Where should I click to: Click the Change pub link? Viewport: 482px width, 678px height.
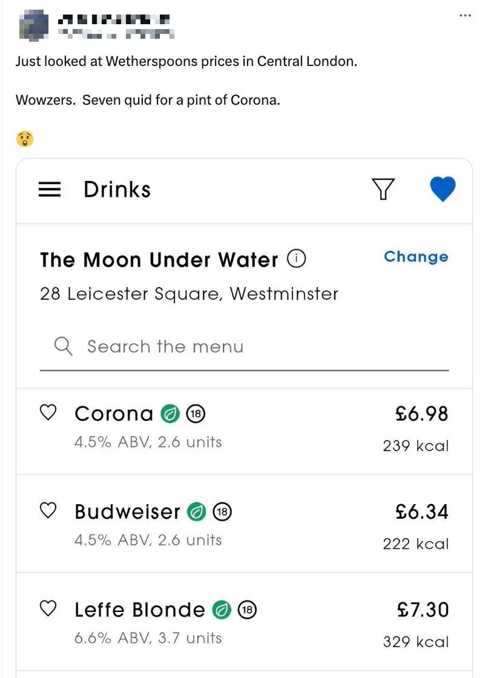point(416,257)
